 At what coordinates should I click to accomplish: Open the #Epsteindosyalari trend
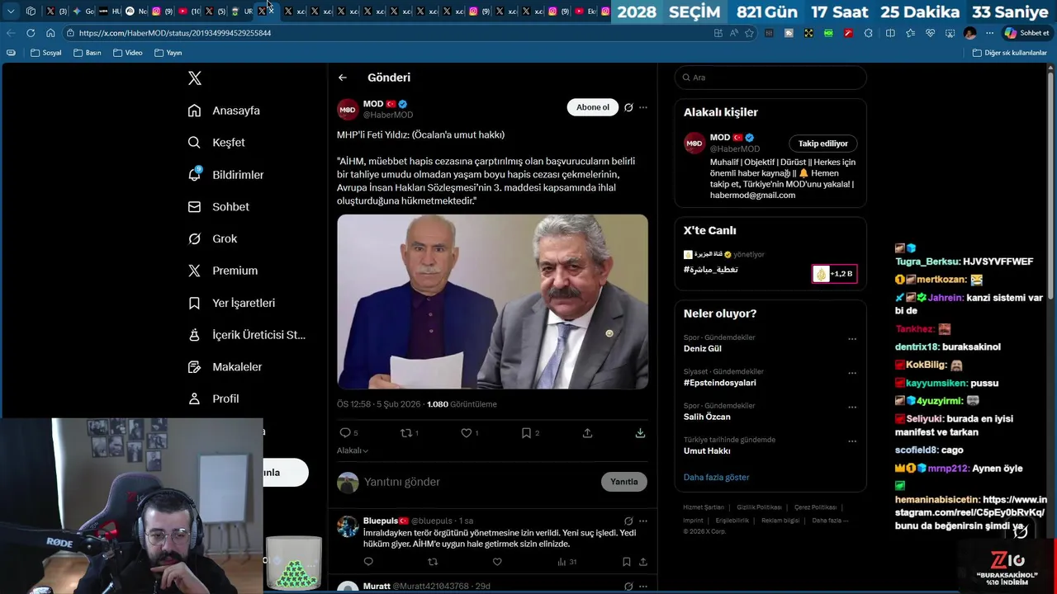coord(719,383)
